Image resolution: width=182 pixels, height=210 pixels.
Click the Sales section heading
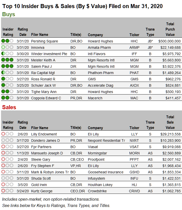click(9, 107)
